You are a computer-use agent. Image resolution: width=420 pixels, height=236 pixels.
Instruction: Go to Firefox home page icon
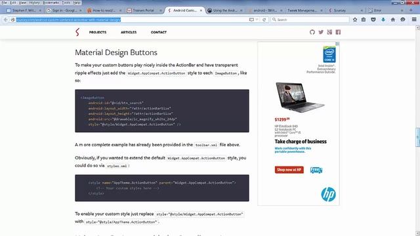pyautogui.click(x=393, y=20)
